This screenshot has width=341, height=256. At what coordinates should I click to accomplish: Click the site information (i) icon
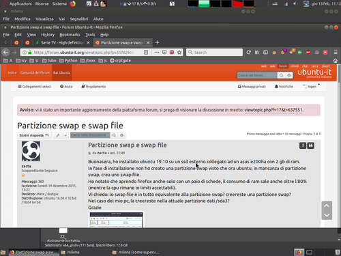point(25,53)
